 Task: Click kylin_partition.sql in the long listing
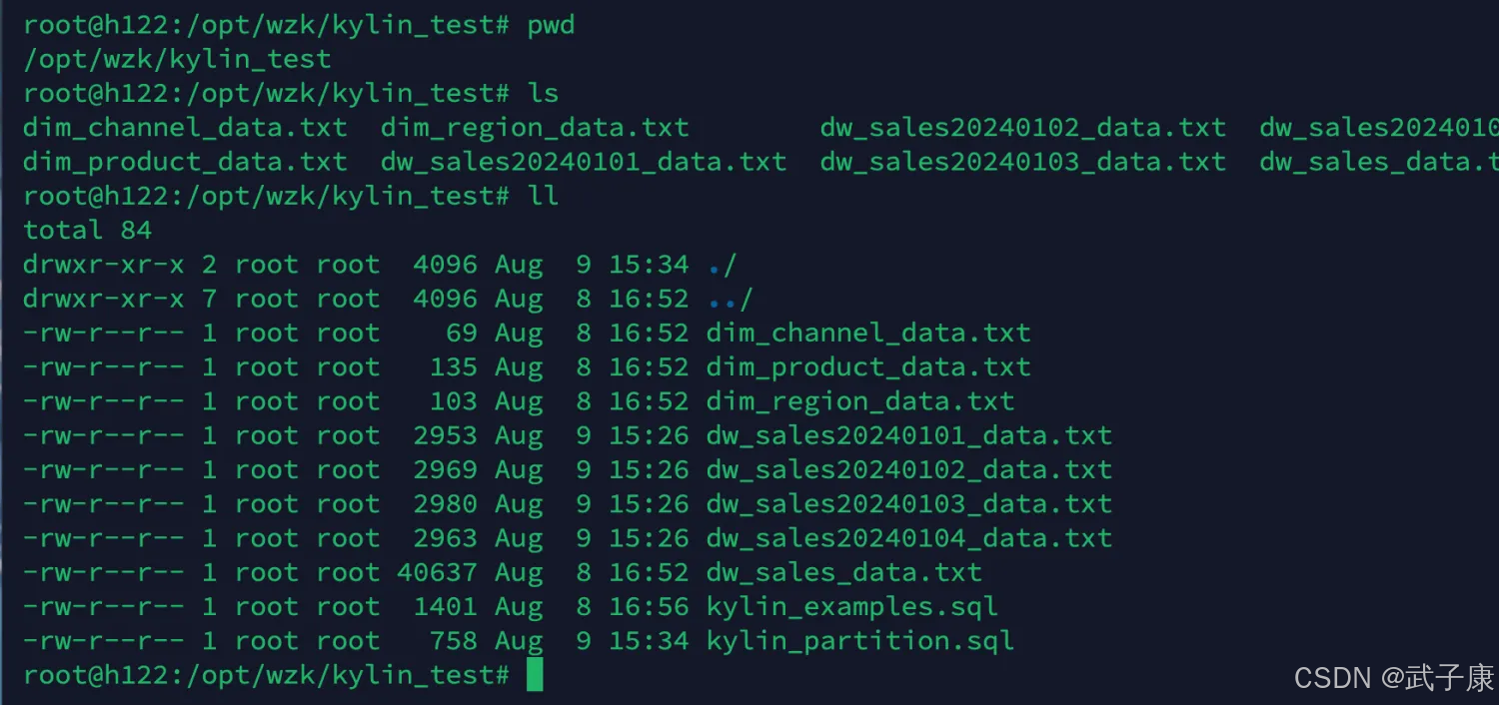click(859, 640)
